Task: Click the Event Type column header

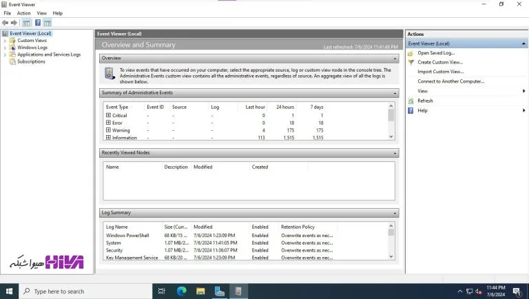Action: 117,107
